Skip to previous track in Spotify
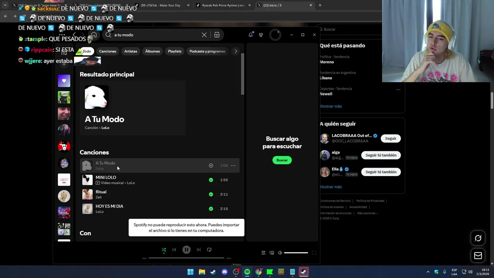Screen dimensions: 494x278 coord(174,250)
